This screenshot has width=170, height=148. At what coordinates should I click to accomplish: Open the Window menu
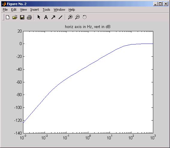[60, 10]
